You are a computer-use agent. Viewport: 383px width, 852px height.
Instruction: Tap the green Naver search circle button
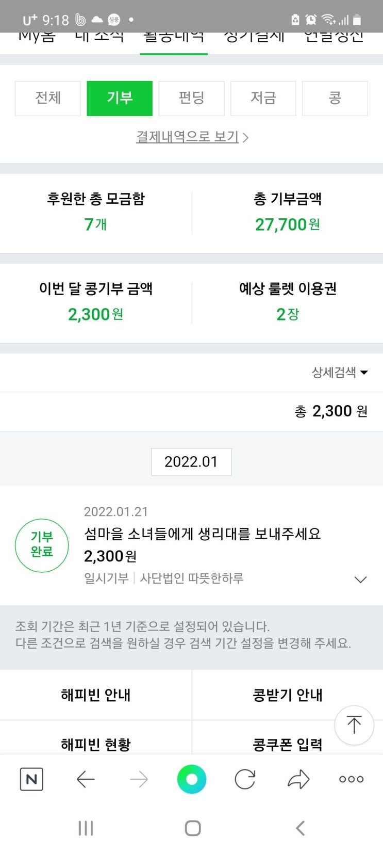(192, 779)
